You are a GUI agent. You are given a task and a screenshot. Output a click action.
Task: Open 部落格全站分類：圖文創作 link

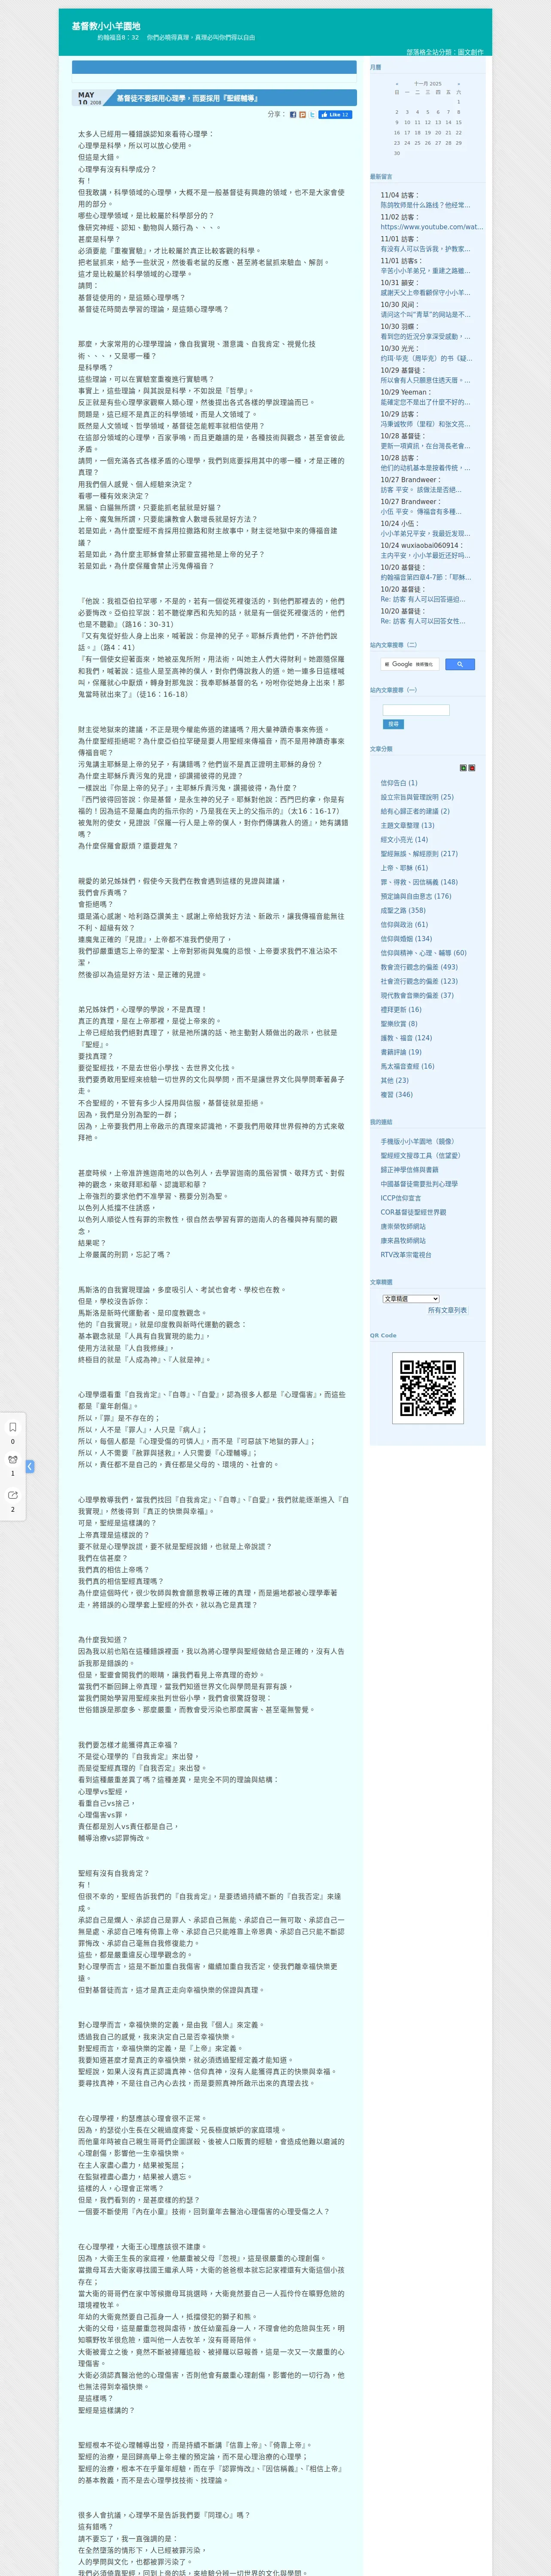pyautogui.click(x=444, y=52)
